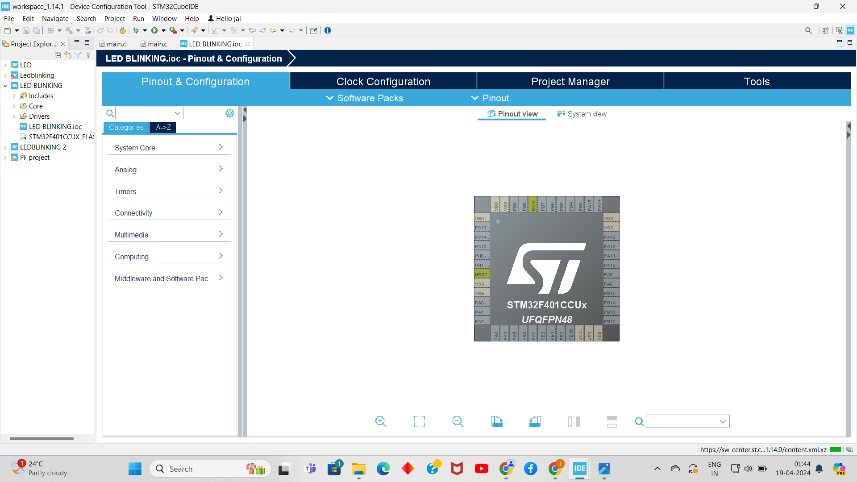Click the Windows taskbar Search box

pyautogui.click(x=210, y=469)
